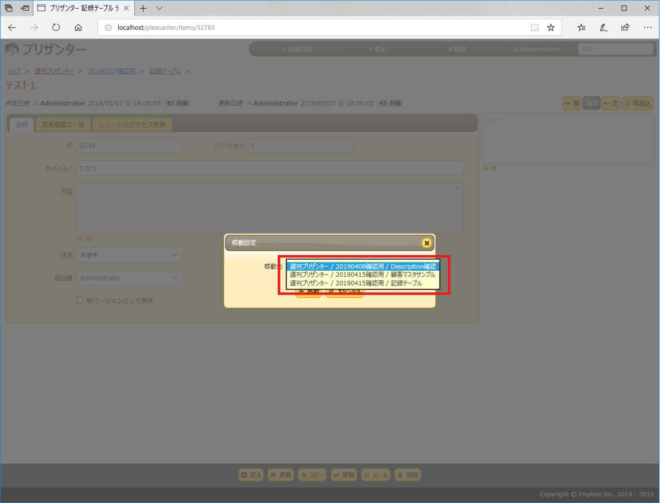The height and width of the screenshot is (503, 660).
Task: Open the favorites hub
Action: click(581, 28)
